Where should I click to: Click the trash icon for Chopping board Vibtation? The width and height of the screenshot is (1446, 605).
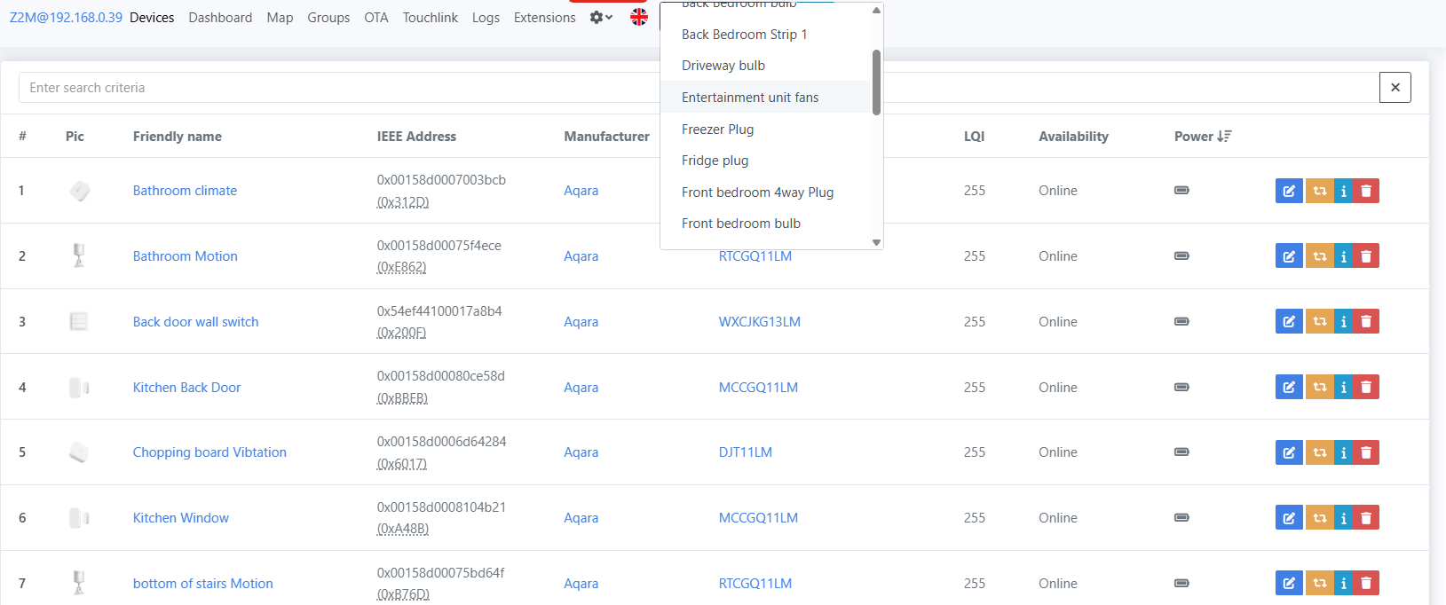coord(1366,452)
